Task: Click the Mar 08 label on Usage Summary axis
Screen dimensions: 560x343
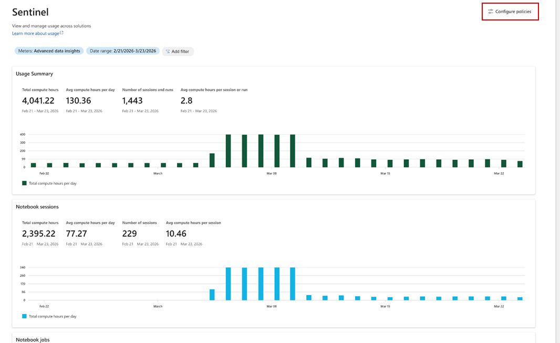Action: (x=272, y=173)
